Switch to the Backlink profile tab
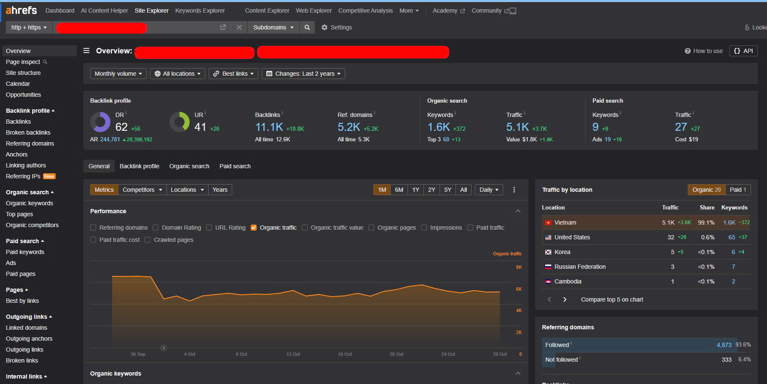This screenshot has width=767, height=384. click(x=139, y=166)
